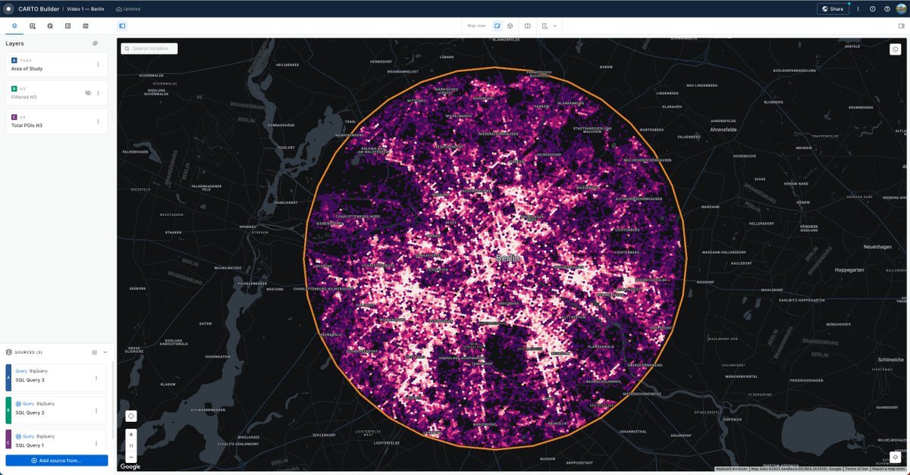Screen dimensions: 910x475
Task: Open the sources settings sliders icon
Action: pos(95,352)
